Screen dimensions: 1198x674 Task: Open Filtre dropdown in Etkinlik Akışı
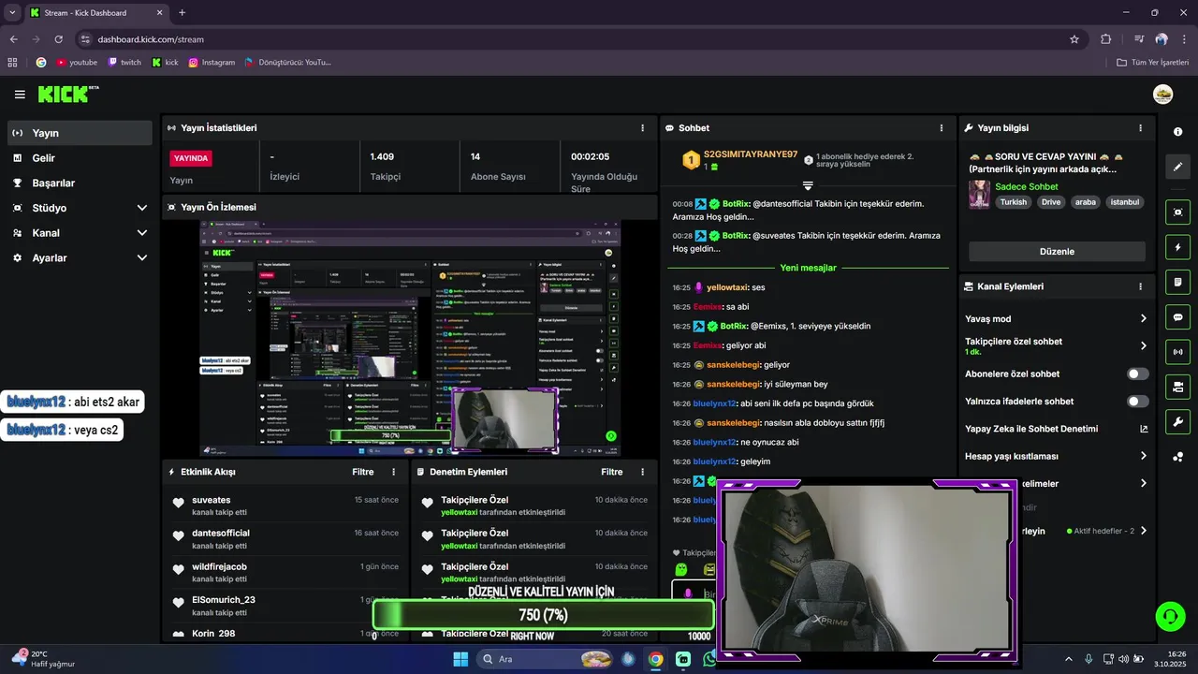pos(363,472)
